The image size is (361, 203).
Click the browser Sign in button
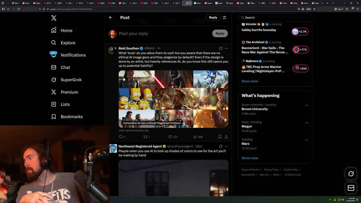tap(339, 9)
